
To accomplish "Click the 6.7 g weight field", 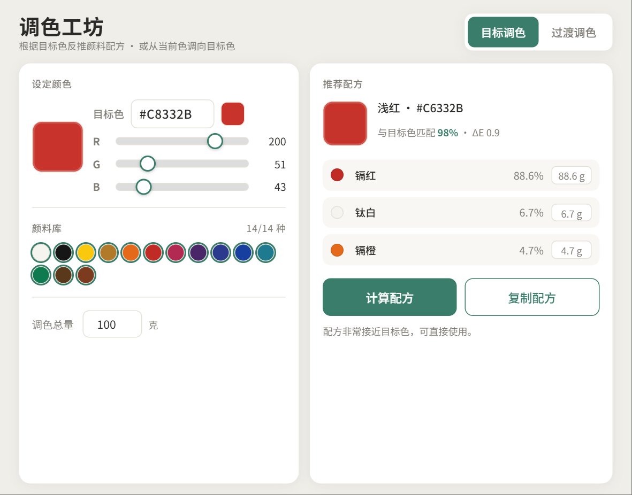I will pos(571,213).
